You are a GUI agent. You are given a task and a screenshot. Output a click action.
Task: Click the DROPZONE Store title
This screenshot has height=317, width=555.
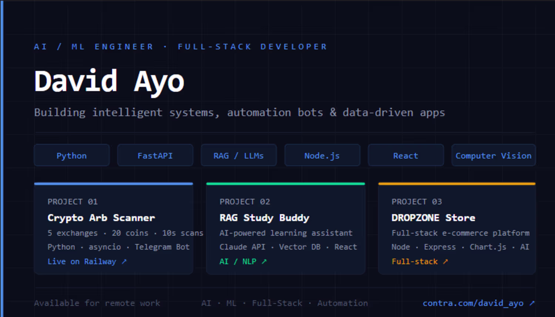(x=433, y=218)
